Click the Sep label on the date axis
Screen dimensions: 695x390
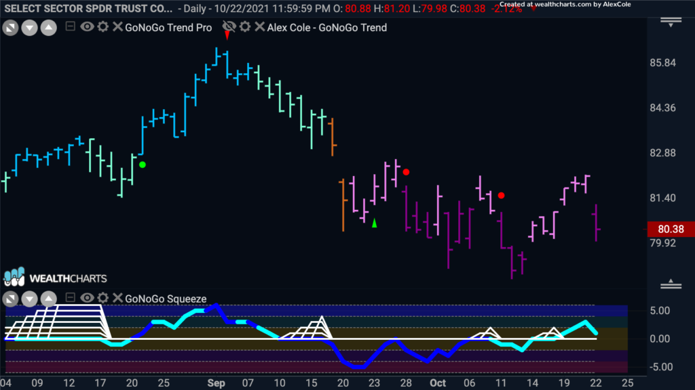[217, 383]
